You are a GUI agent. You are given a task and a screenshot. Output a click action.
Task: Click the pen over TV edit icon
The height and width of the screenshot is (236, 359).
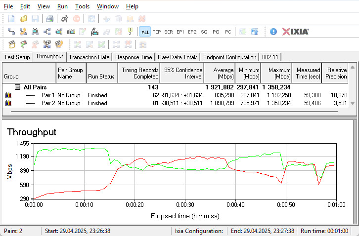(94, 32)
